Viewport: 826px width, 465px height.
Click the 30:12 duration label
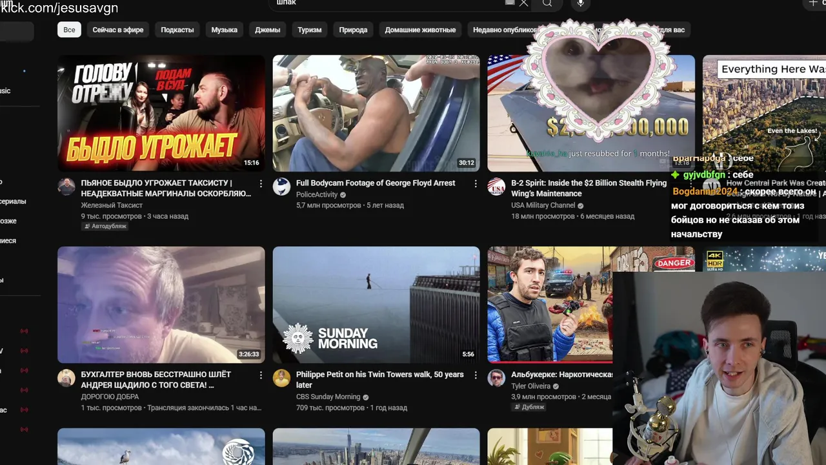pyautogui.click(x=467, y=163)
